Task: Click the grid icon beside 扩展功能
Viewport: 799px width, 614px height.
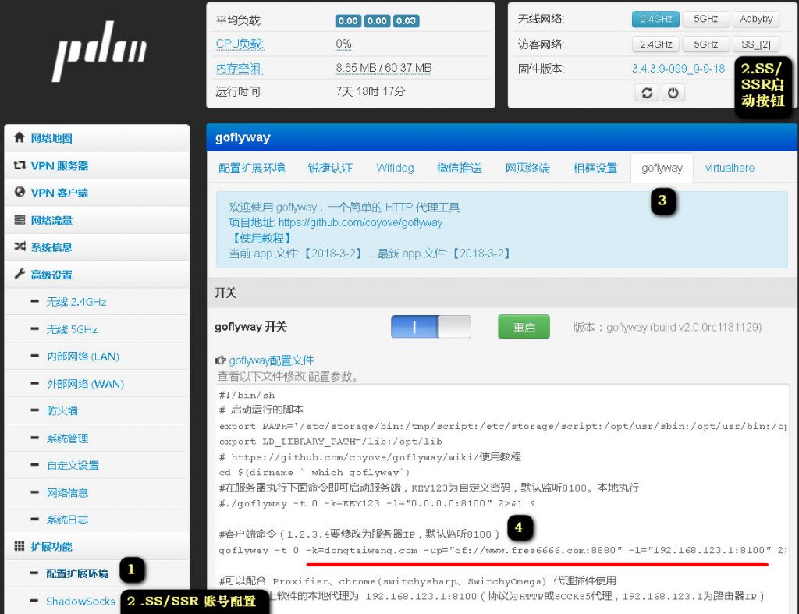Action: (x=20, y=546)
